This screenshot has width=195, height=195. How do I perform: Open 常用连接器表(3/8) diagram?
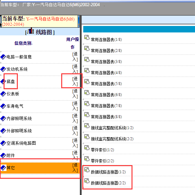106,62
